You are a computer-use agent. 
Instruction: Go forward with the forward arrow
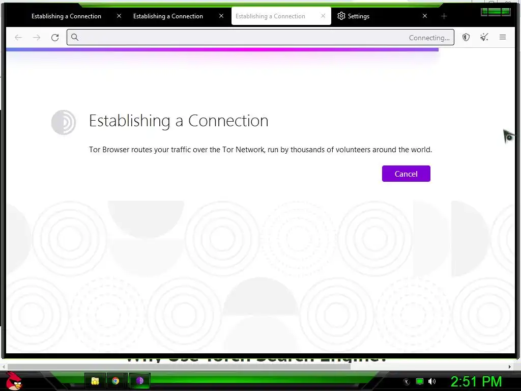point(37,38)
